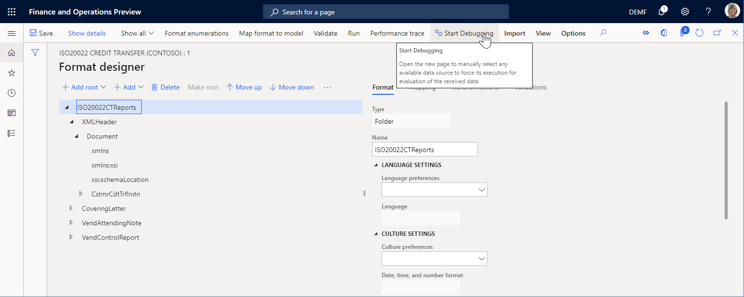Screen dimensions: 744x297
Task: Select the Home icon in the sidebar
Action: point(11,52)
